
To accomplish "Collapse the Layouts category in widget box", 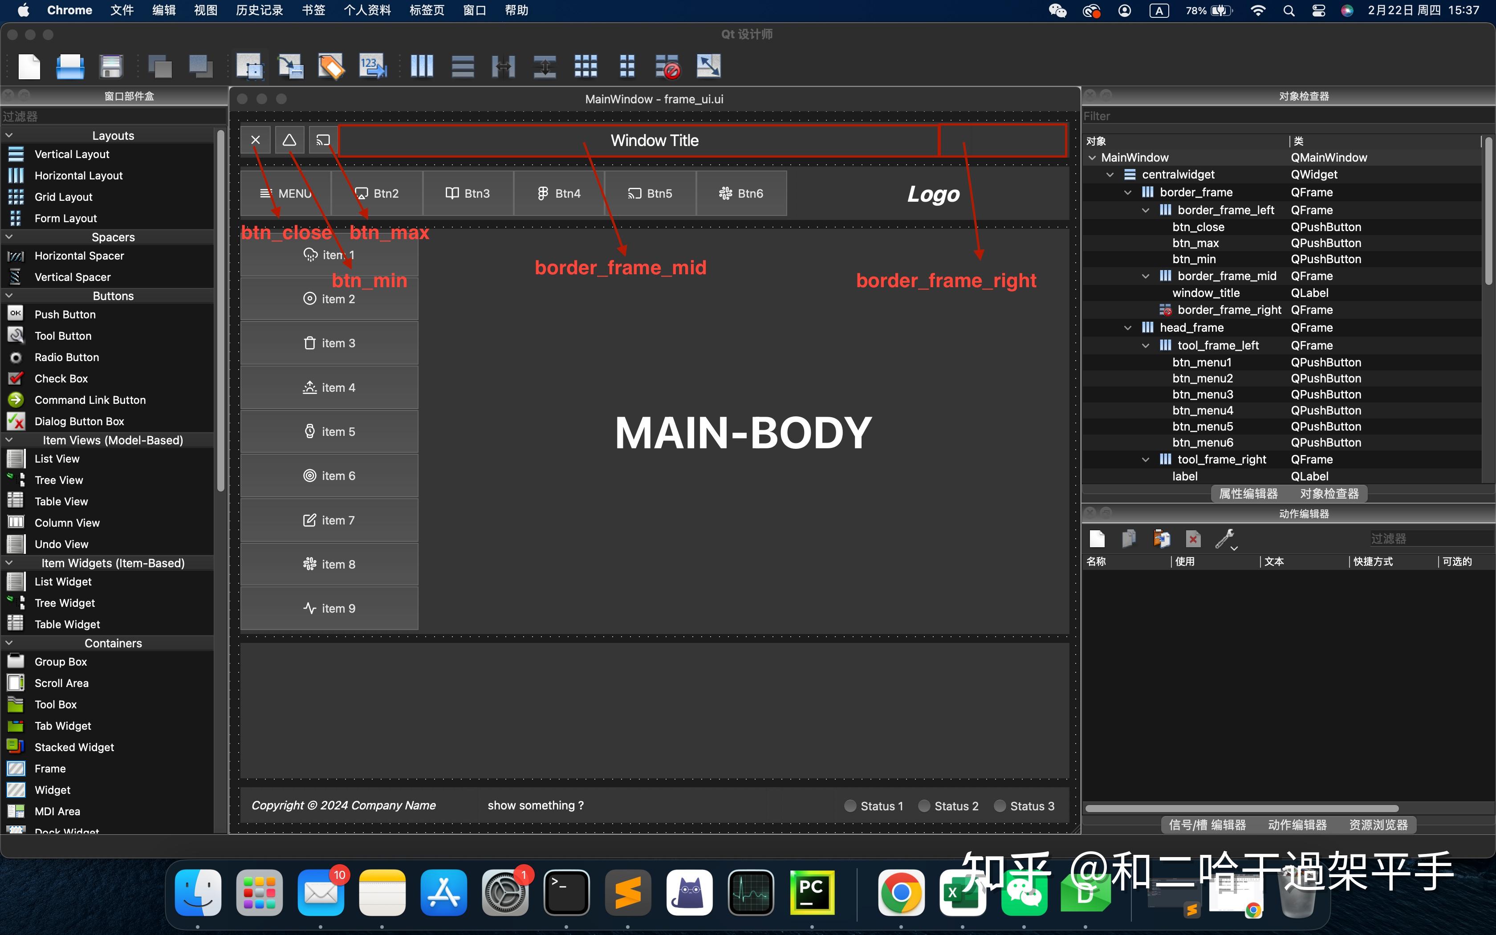I will click(x=9, y=135).
